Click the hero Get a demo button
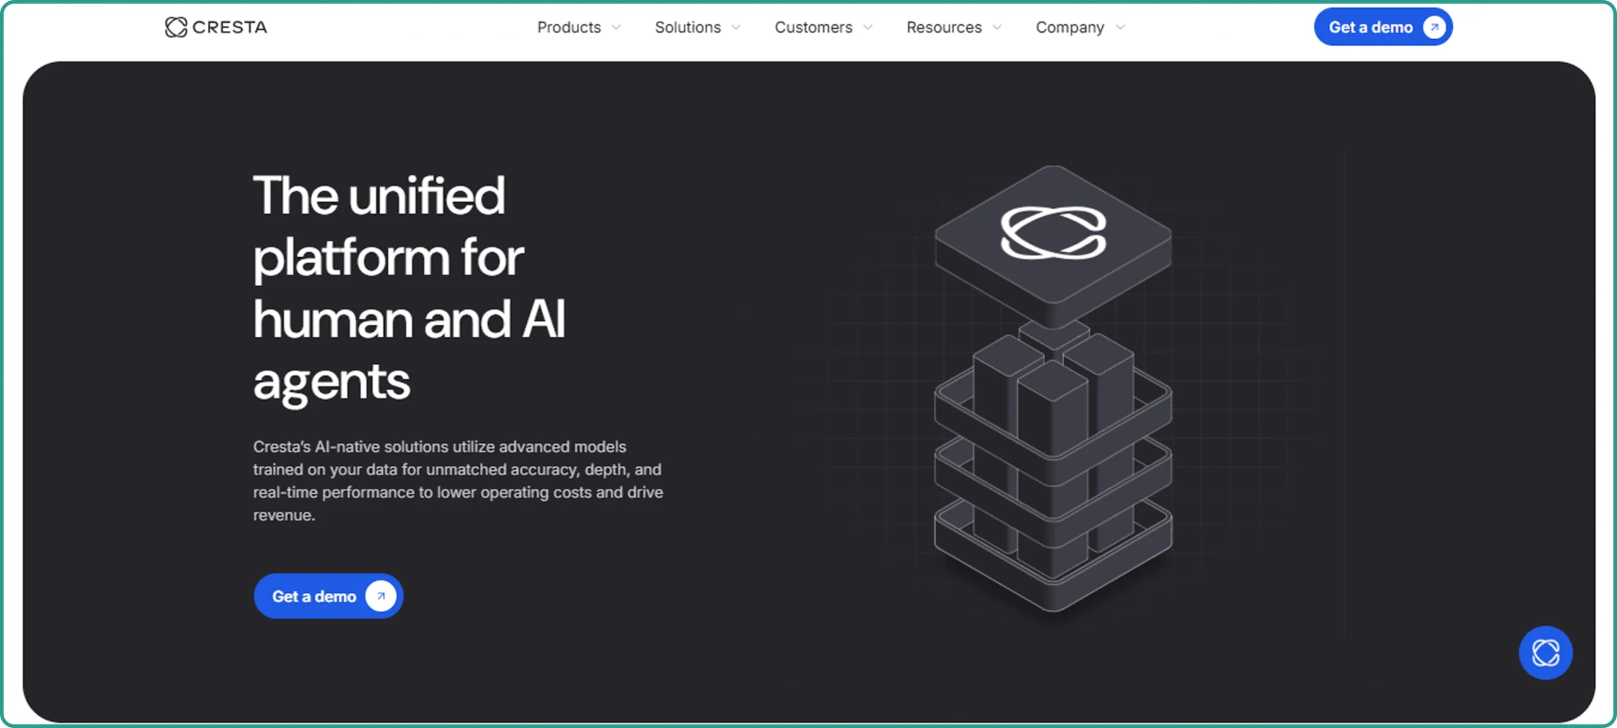 328,596
